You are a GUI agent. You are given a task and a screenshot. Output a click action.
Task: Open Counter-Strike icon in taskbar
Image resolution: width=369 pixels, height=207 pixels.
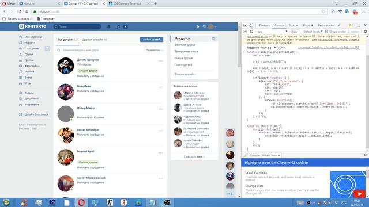pos(110,202)
